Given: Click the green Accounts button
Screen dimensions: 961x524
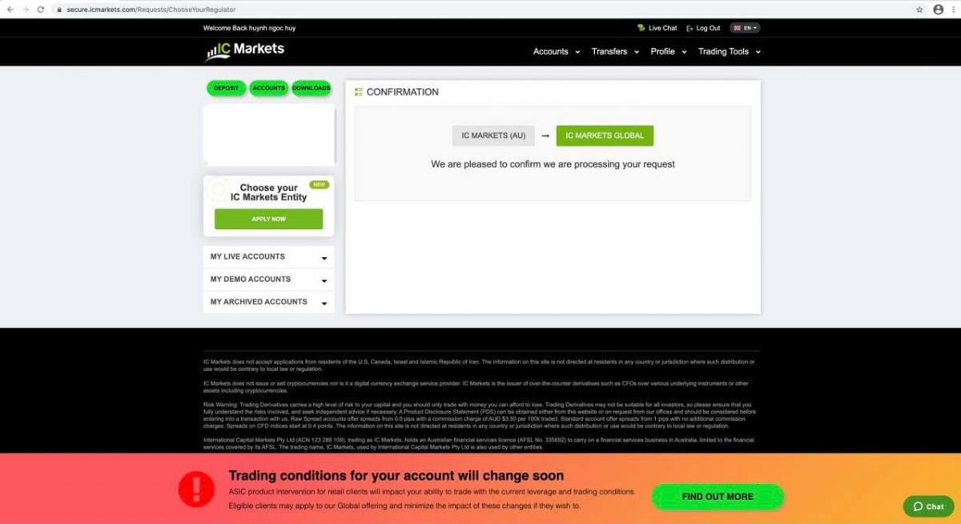Looking at the screenshot, I should click(269, 88).
